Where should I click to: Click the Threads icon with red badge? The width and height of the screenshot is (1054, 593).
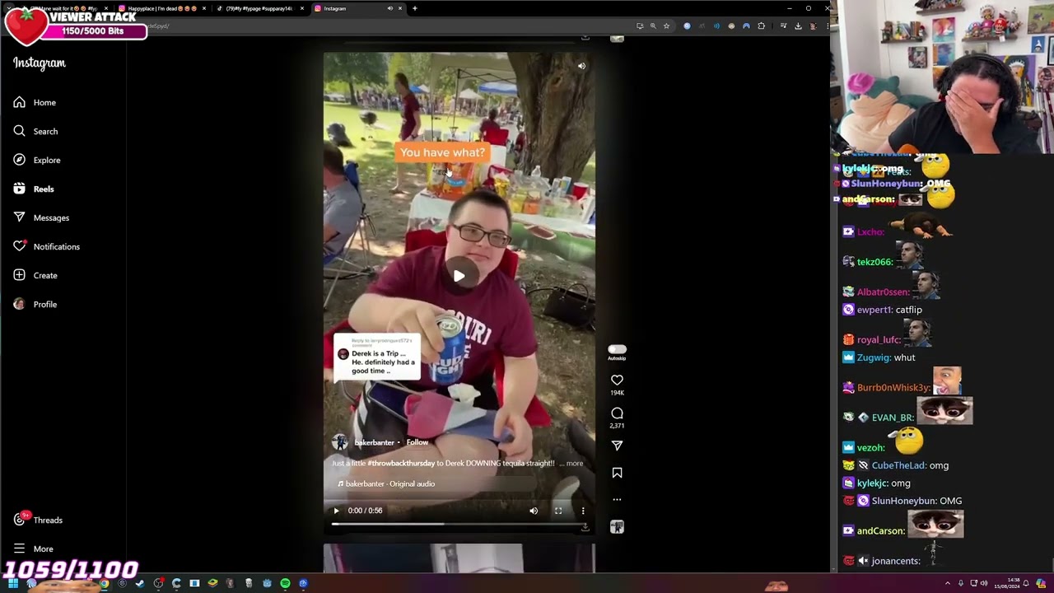(20, 519)
